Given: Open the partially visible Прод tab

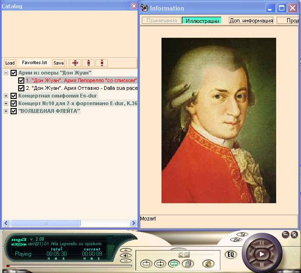Looking at the screenshot, I should coord(288,21).
